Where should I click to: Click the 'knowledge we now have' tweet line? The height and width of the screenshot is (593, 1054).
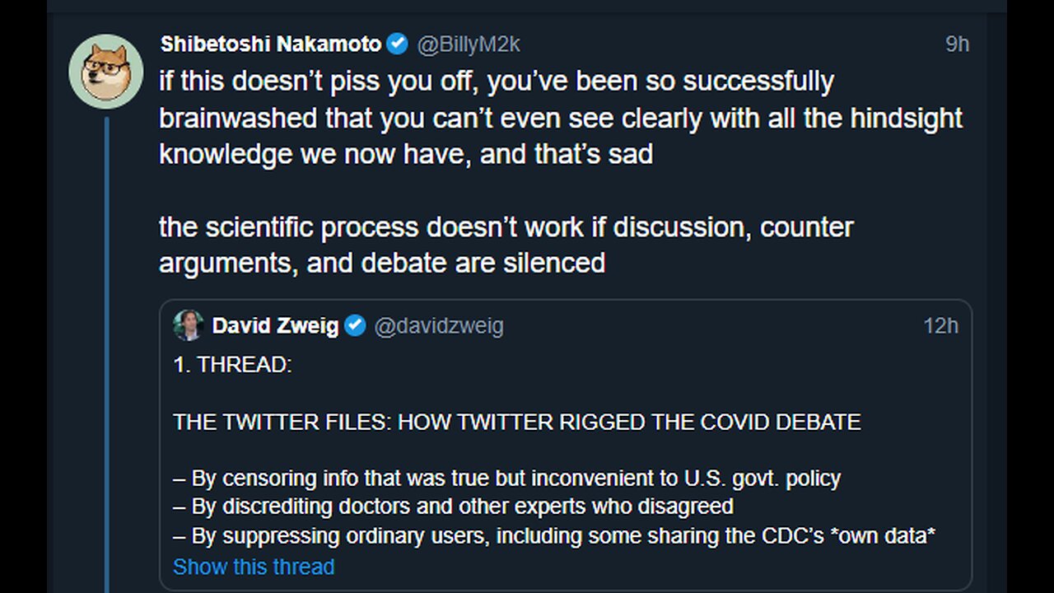[x=406, y=154]
